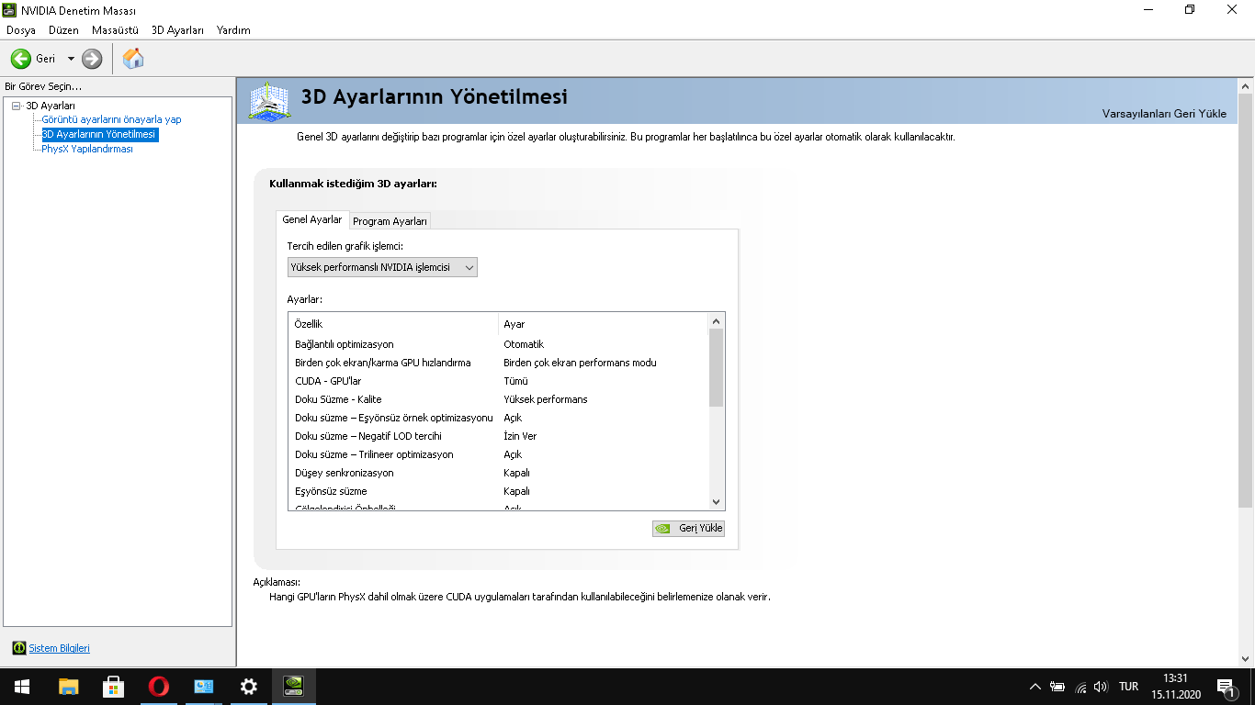Image resolution: width=1255 pixels, height=705 pixels.
Task: Click the Sistem Bilgileri info icon
Action: pos(19,648)
